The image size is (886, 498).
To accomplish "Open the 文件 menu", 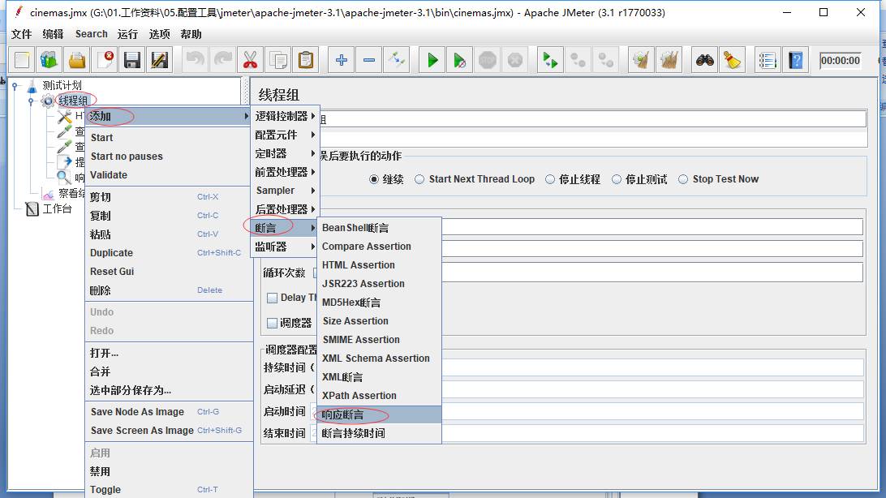I will click(21, 34).
